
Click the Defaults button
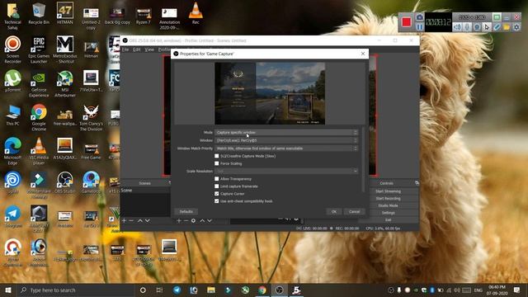tap(186, 211)
